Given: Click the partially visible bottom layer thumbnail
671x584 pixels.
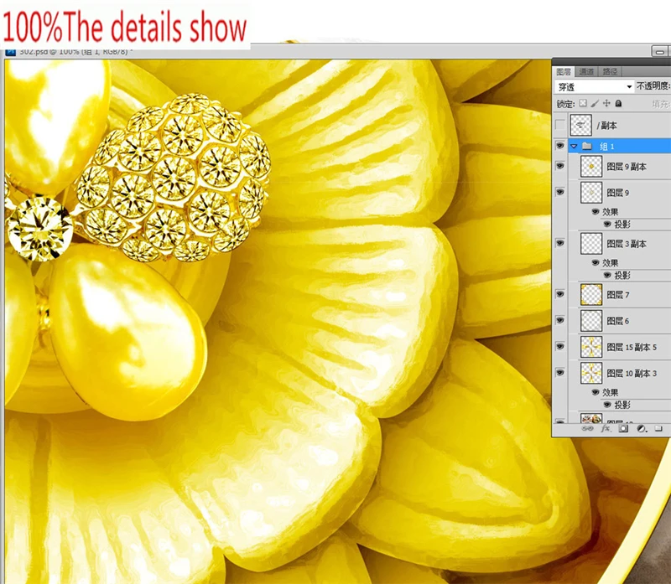Looking at the screenshot, I should [591, 418].
